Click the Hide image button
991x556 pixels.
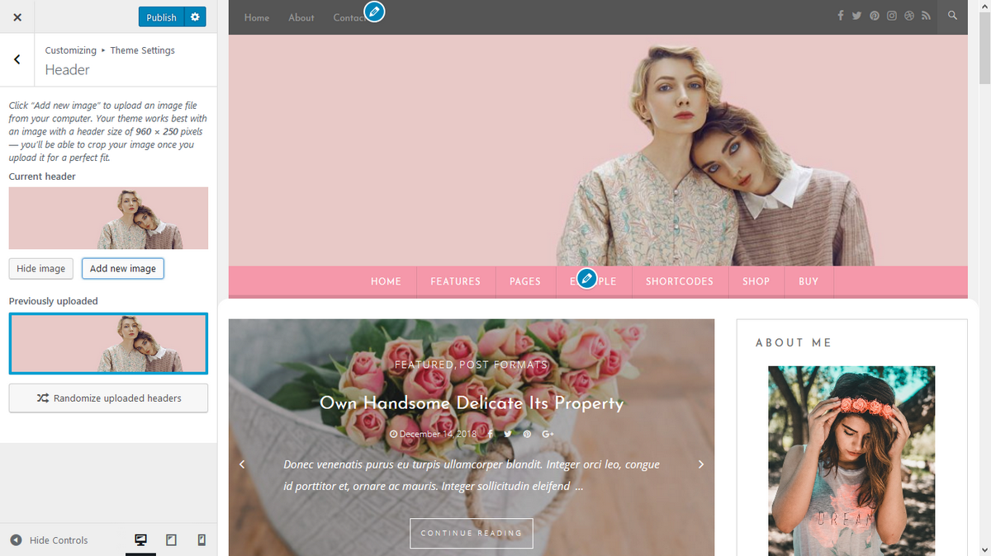coord(41,268)
